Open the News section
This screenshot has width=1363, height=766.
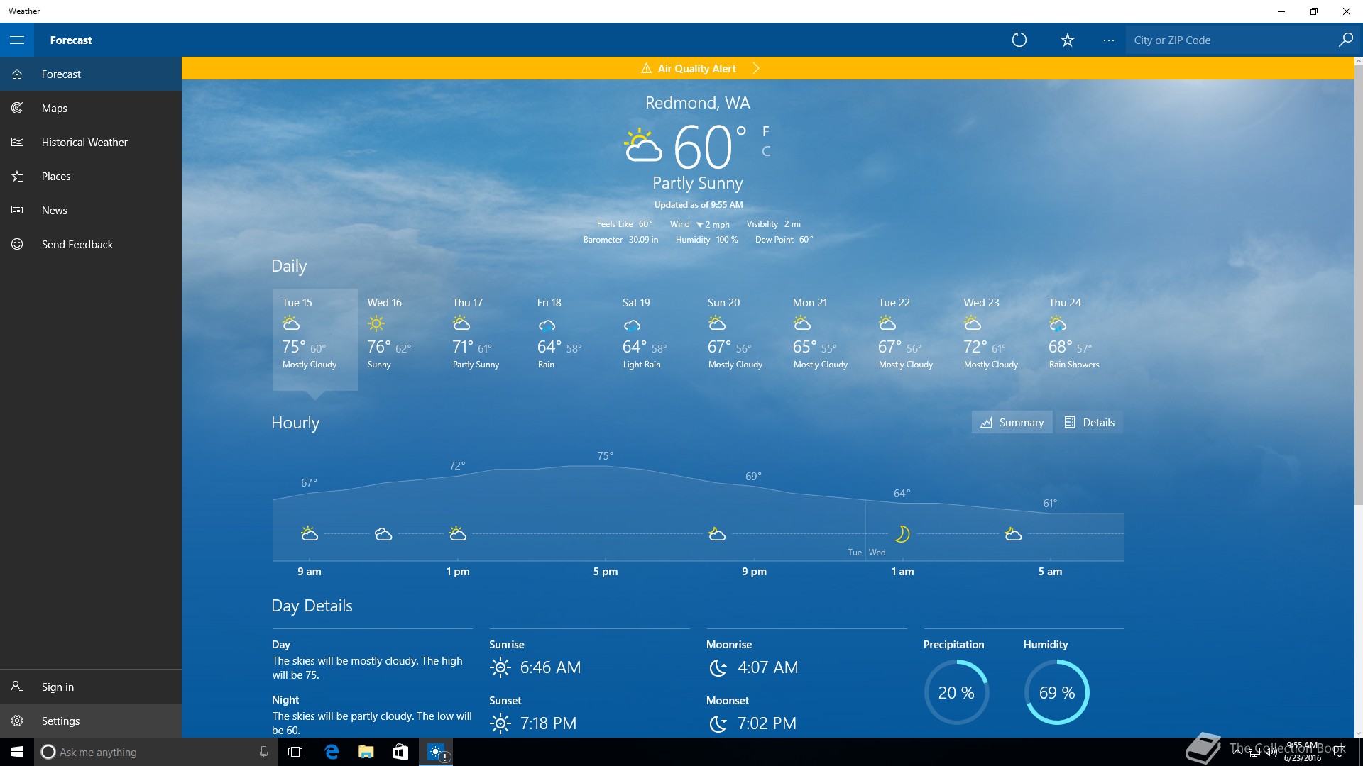click(55, 210)
